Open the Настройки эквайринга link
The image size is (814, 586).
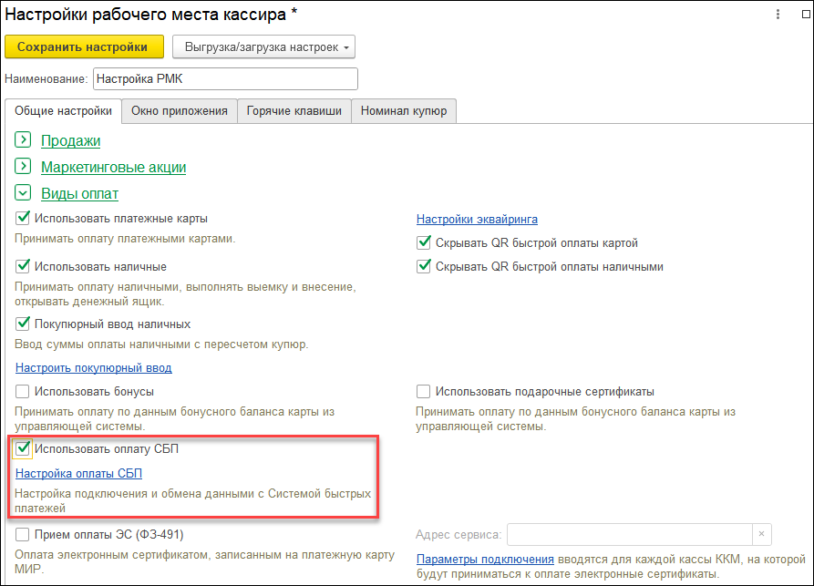click(x=477, y=219)
